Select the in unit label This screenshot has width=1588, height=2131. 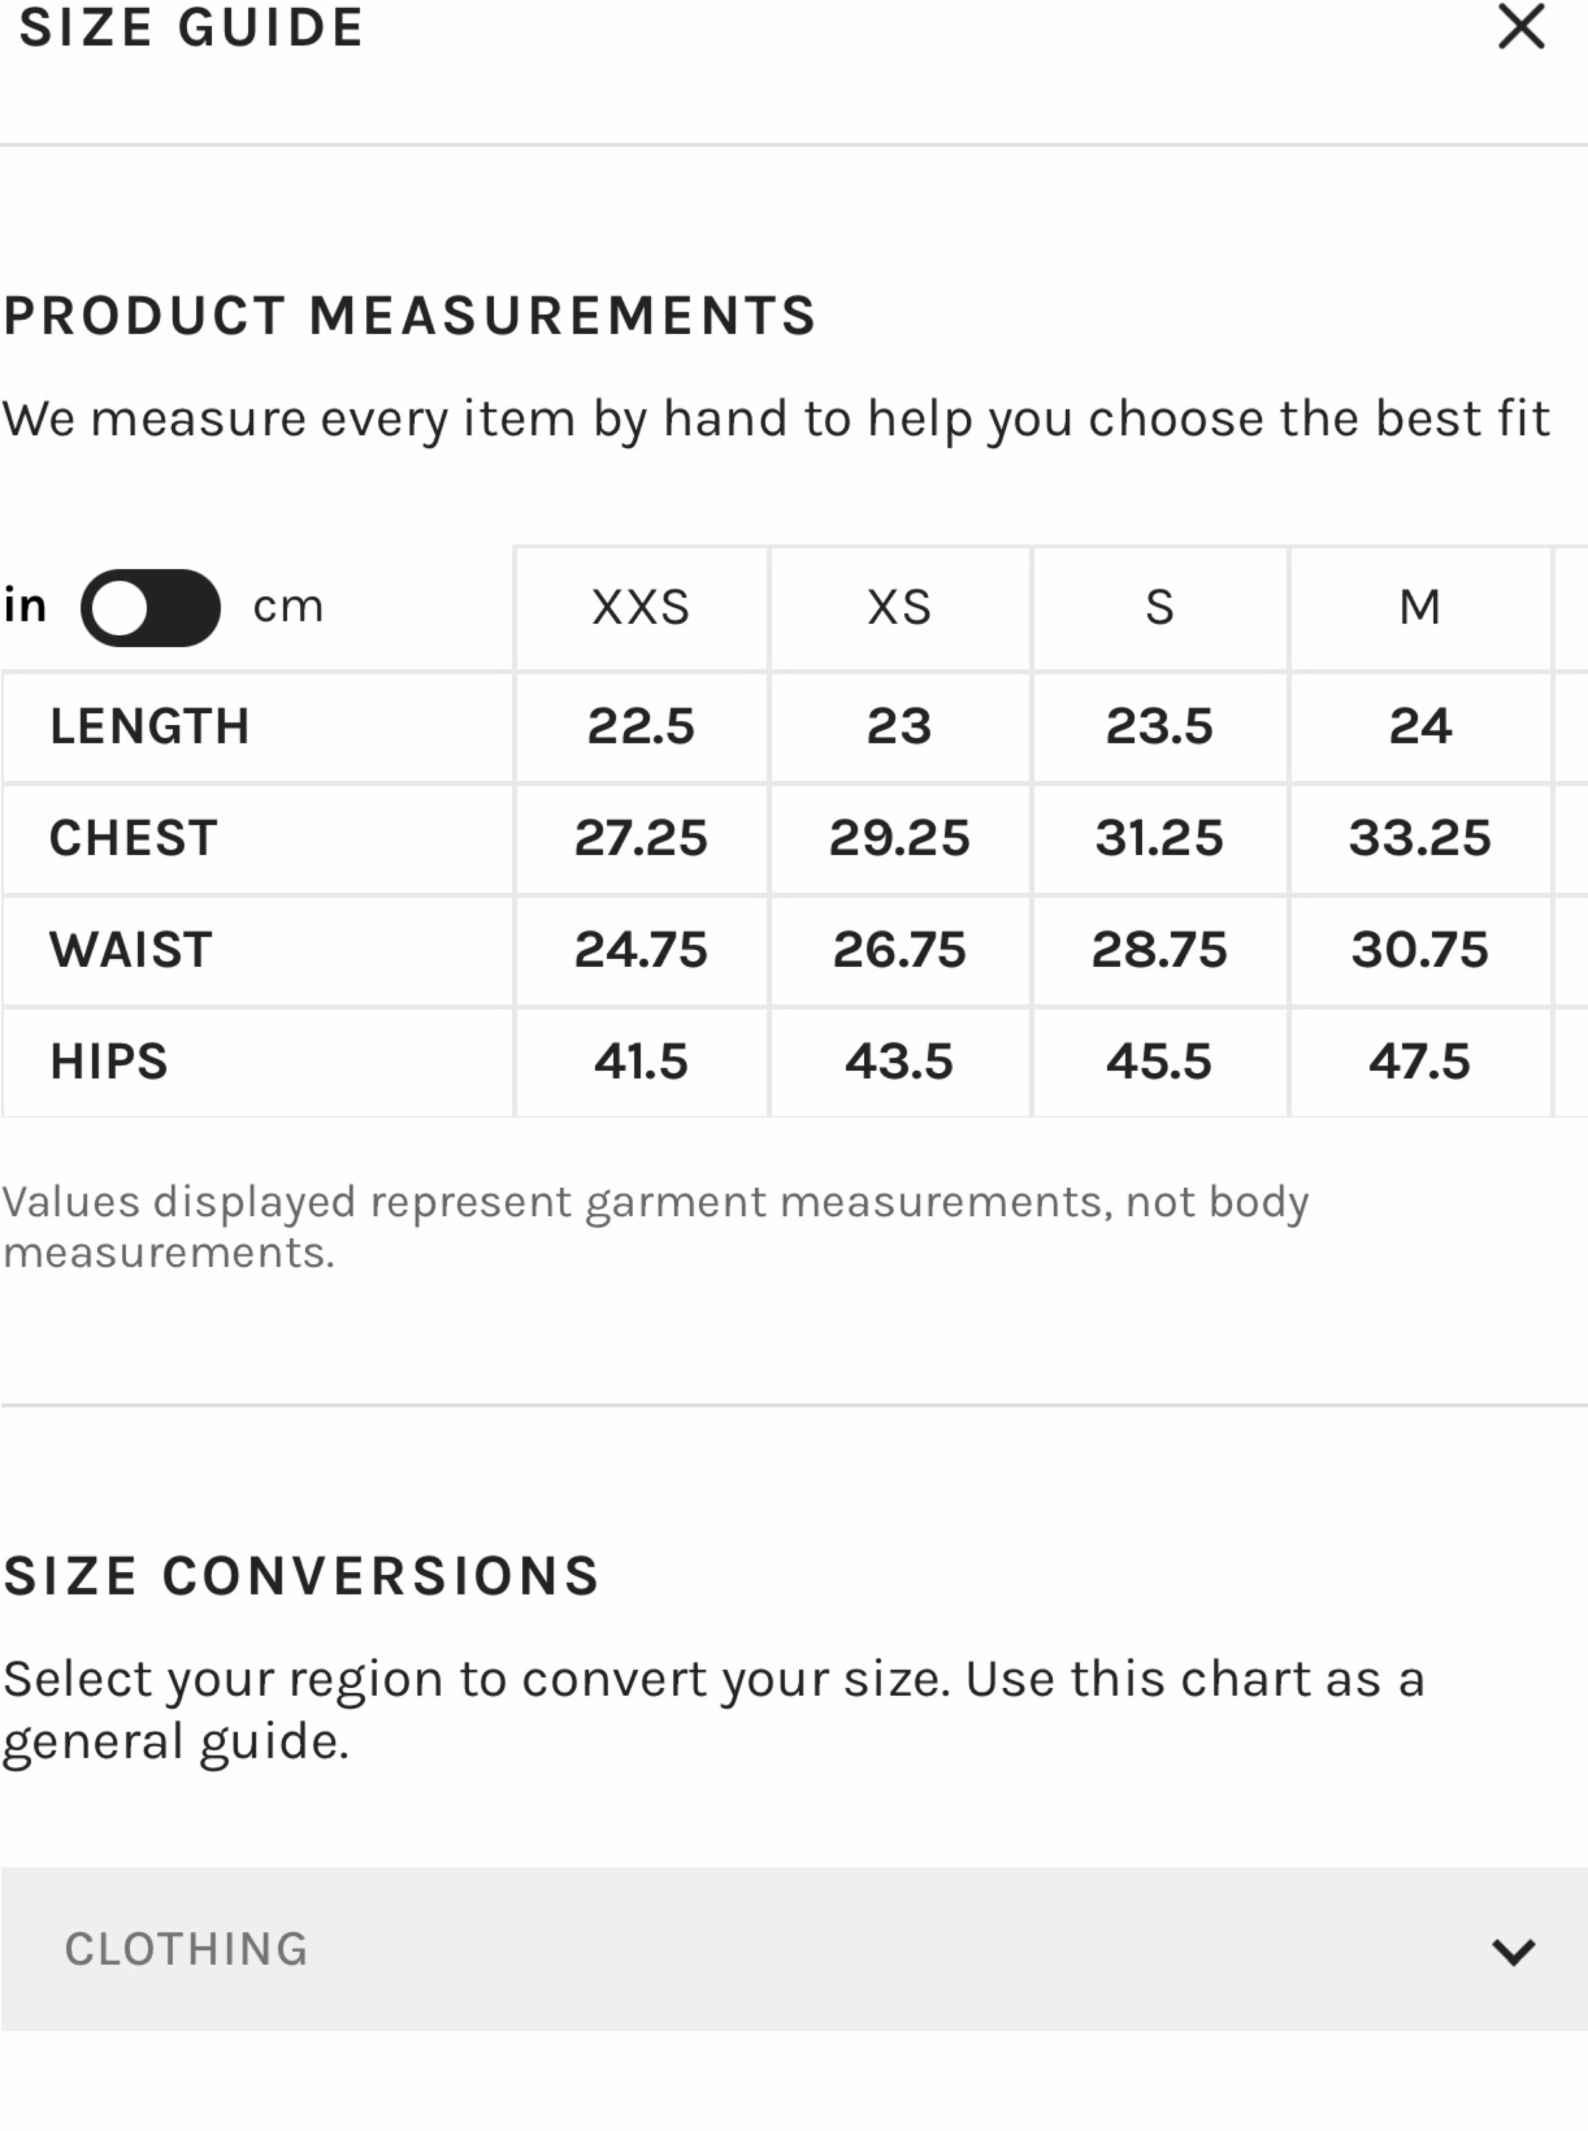(25, 606)
